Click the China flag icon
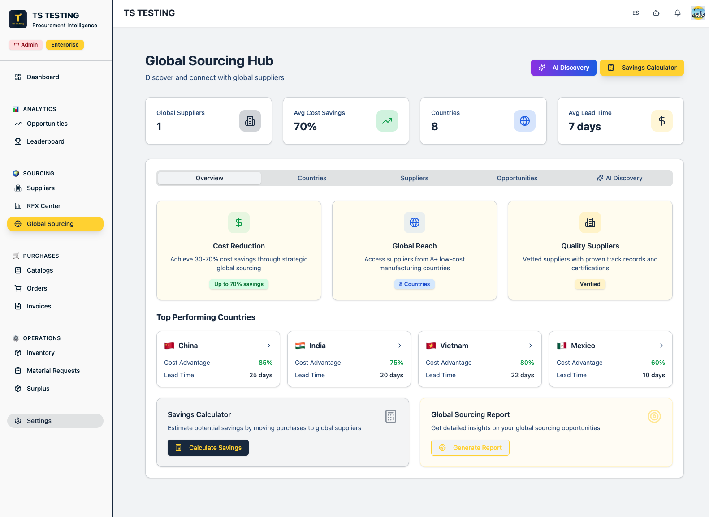The width and height of the screenshot is (709, 517). pos(169,346)
